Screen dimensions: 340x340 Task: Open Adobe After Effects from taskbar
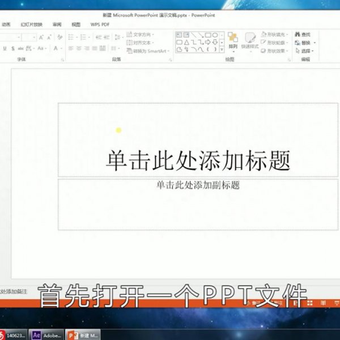pyautogui.click(x=48, y=334)
